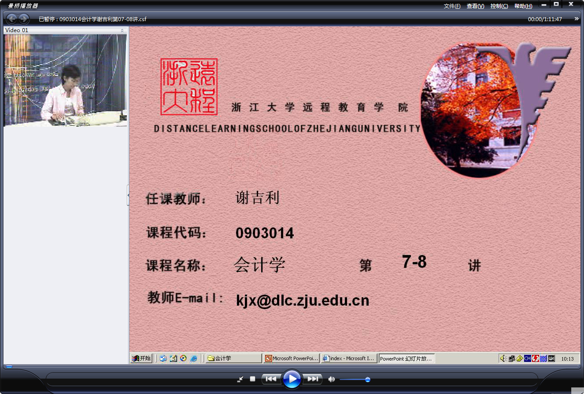The width and height of the screenshot is (584, 394).
Task: Close the 景桥播放器 window
Action: (x=571, y=5)
